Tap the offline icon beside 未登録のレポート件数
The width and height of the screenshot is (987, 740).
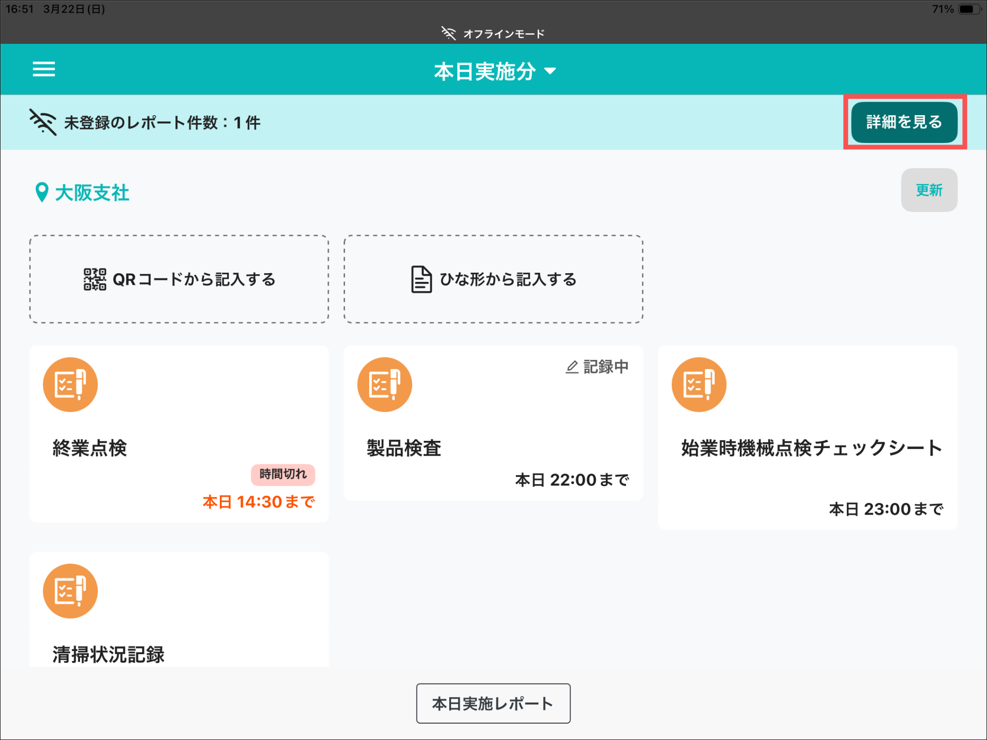43,122
